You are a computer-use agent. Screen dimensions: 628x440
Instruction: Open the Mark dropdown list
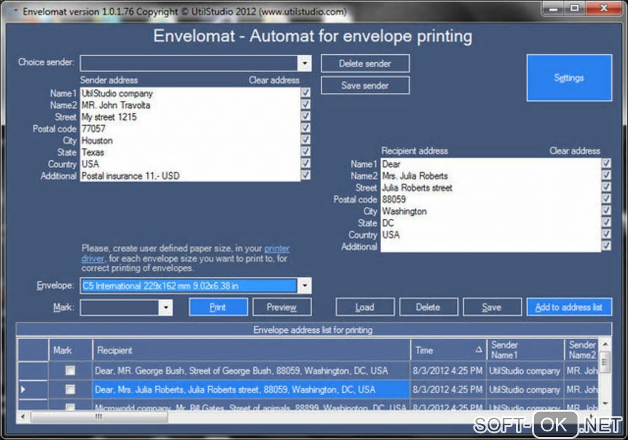[166, 308]
